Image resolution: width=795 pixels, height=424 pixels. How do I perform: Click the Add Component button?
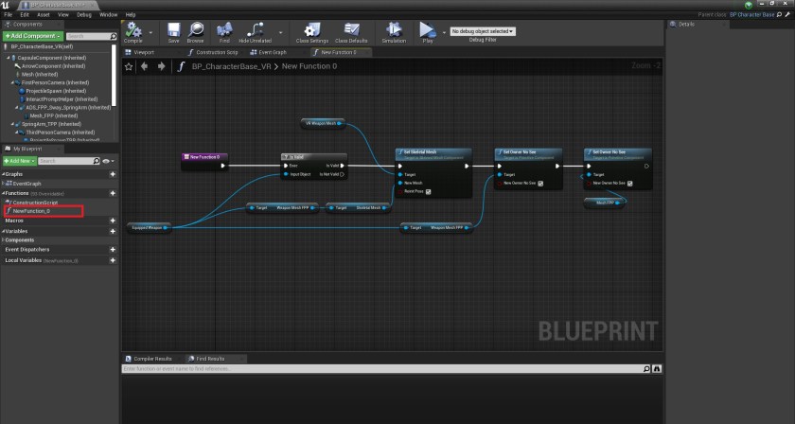point(32,36)
